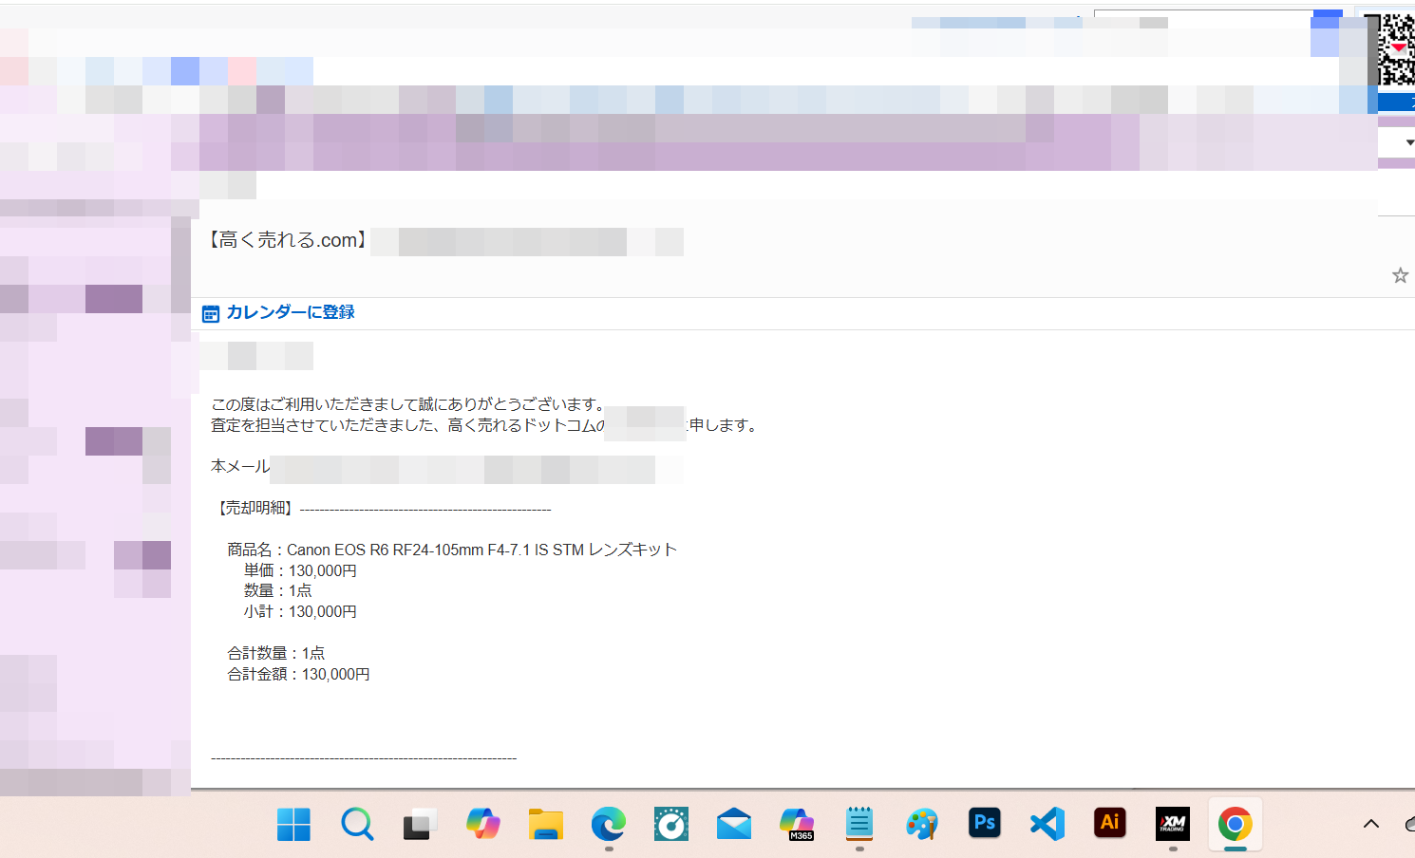Image resolution: width=1415 pixels, height=858 pixels.
Task: Launch Visual Studio Code from the taskbar
Action: [x=1047, y=824]
